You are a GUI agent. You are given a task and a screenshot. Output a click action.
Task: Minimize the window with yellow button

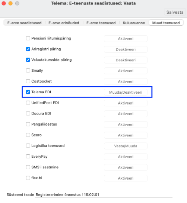point(10,3)
